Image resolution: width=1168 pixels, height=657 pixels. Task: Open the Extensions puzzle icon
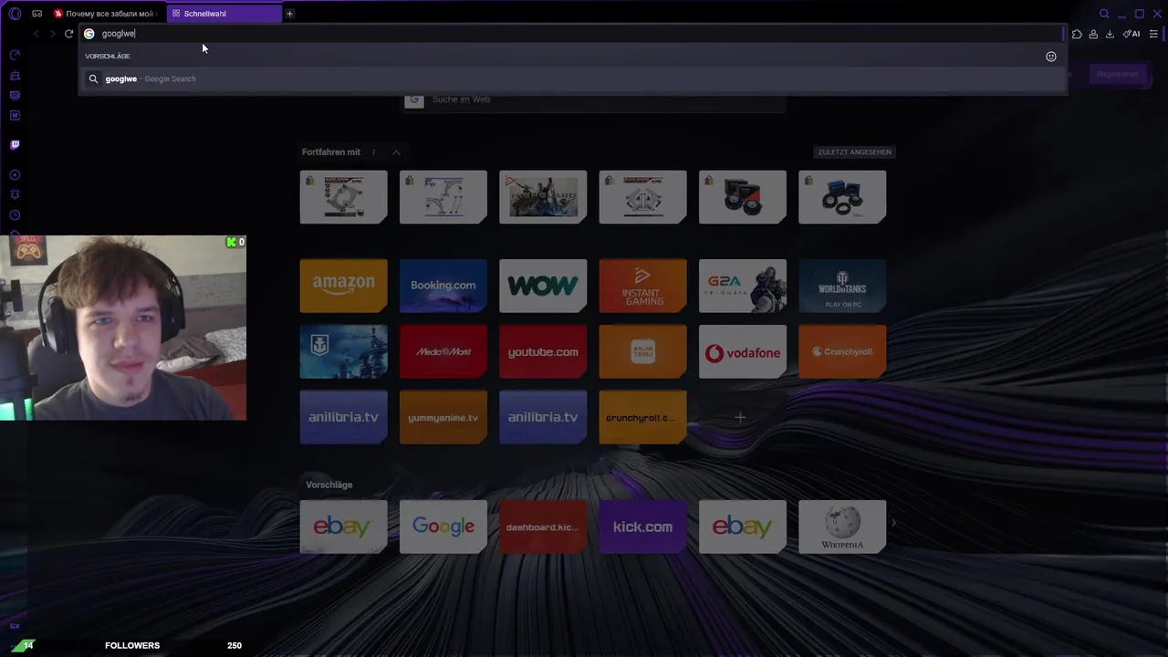point(1077,34)
